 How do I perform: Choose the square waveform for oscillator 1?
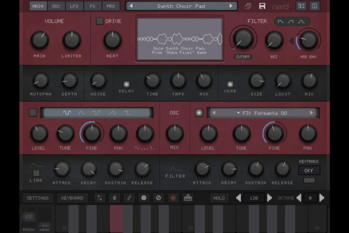point(96,113)
